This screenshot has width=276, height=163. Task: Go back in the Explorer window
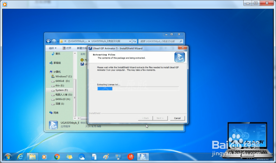pyautogui.click(x=48, y=41)
